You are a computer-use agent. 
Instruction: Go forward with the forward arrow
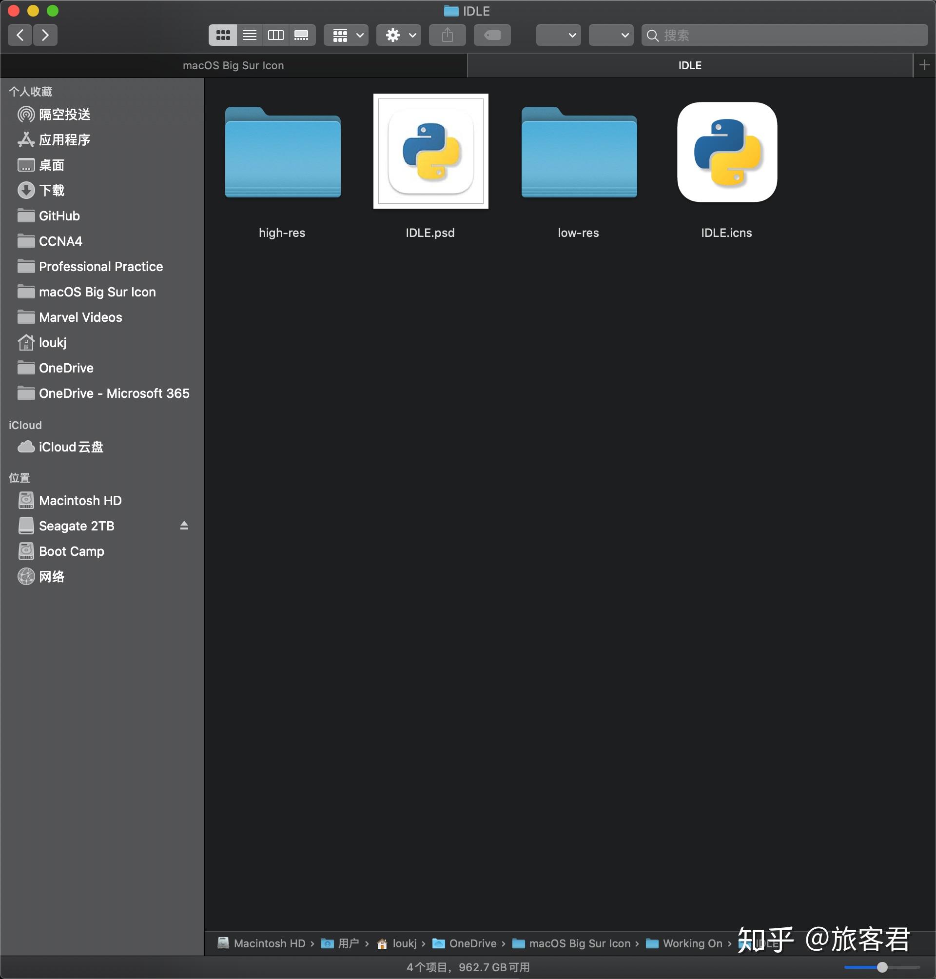tap(45, 35)
